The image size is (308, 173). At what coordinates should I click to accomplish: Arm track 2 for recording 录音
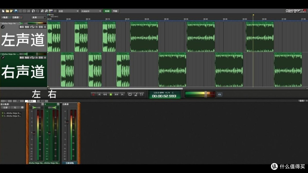pyautogui.click(x=41, y=57)
